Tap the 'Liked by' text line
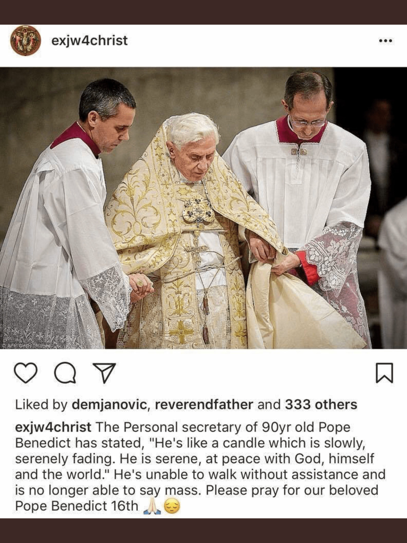Screen dimensions: 407x543 pos(186,405)
